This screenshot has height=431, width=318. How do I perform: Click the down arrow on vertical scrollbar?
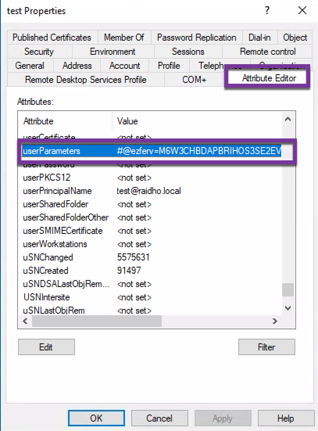point(288,308)
